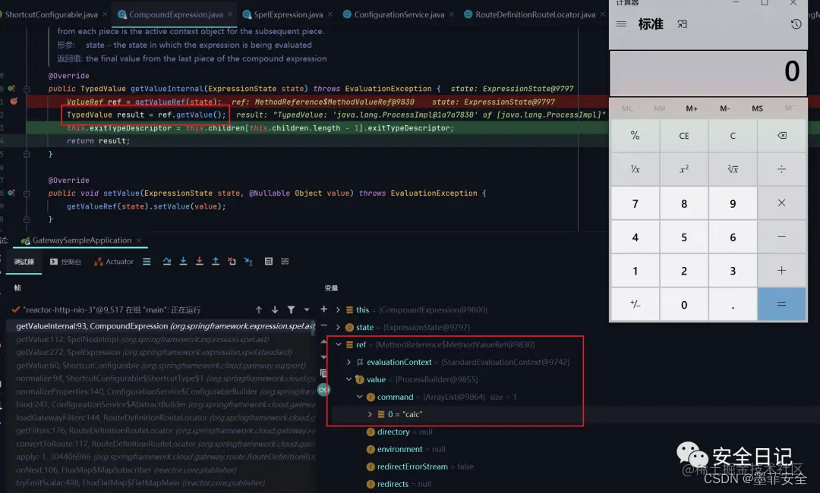820x493 pixels.
Task: Click the Trace Current Stream Chain icon
Action: pos(285,261)
